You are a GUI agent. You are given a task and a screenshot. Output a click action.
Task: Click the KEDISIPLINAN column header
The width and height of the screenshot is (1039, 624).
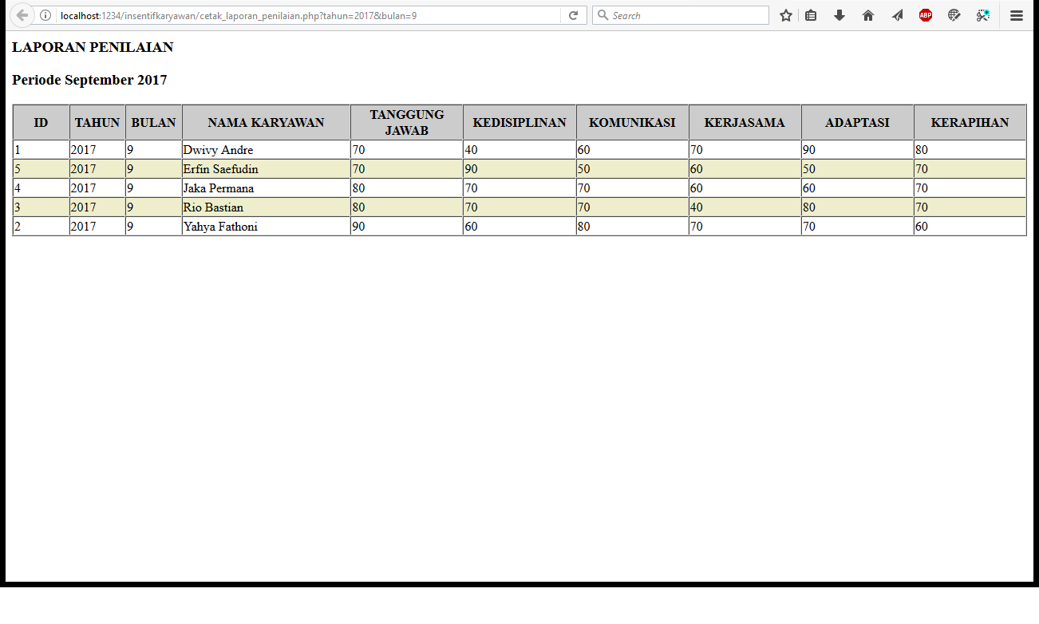tap(519, 122)
